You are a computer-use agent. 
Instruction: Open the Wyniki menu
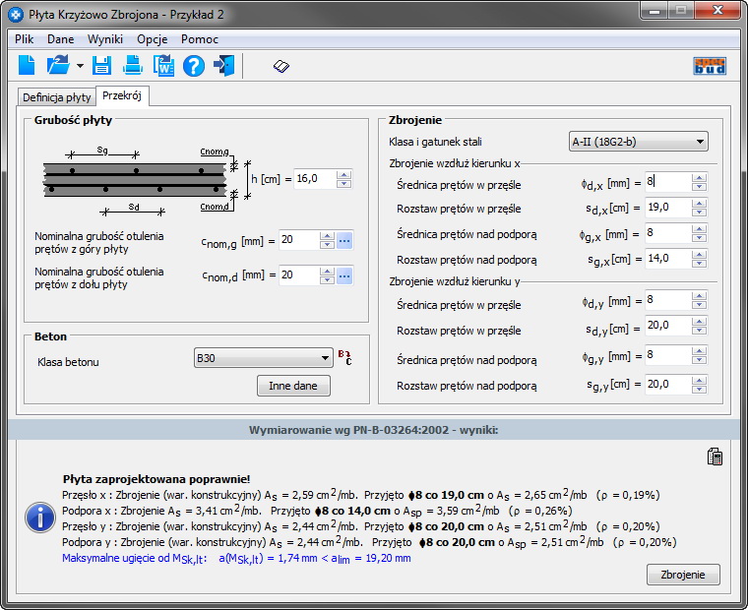(x=105, y=39)
